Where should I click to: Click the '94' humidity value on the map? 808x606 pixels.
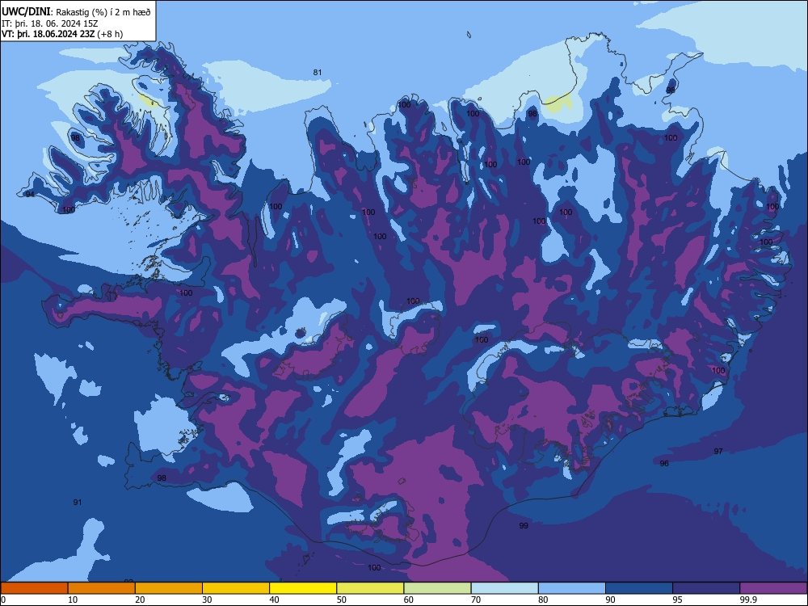(x=30, y=194)
